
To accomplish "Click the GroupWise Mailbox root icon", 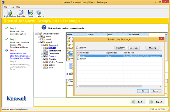I will 41,34.
